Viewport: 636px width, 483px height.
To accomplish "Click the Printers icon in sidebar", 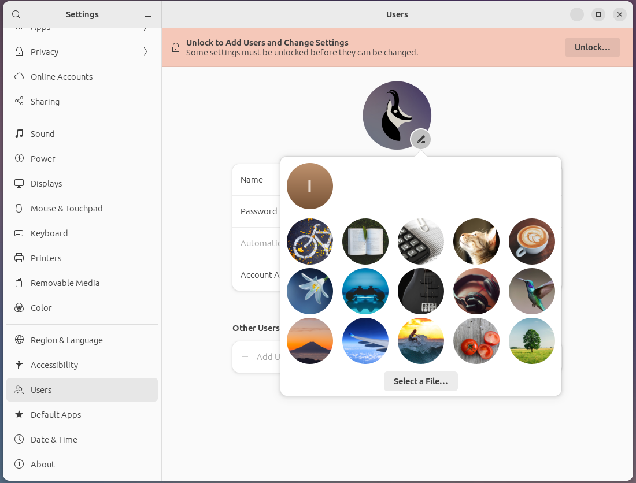I will [x=19, y=258].
